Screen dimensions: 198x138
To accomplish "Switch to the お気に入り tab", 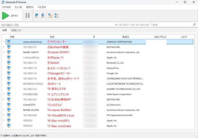I will pos(16,30).
